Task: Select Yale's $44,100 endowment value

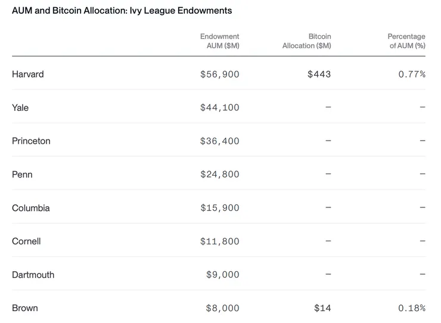Action: (x=219, y=108)
